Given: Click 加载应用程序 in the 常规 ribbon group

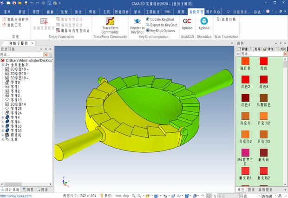Looking at the screenshot, I should click(x=15, y=20).
